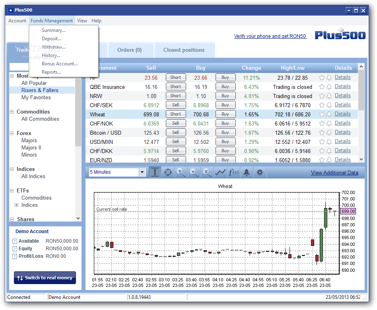Open the Account menu
Screen dimensions: 377x310
[17, 21]
